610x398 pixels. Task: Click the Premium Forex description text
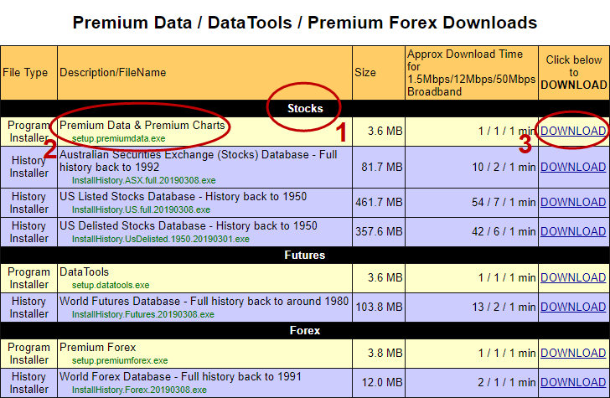tap(98, 348)
